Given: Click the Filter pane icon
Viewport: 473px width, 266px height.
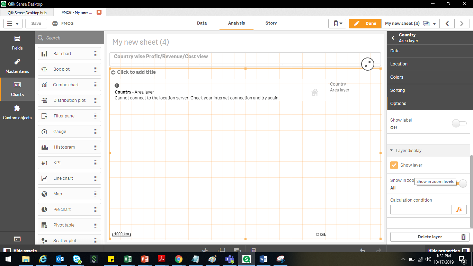Looking at the screenshot, I should (x=44, y=116).
